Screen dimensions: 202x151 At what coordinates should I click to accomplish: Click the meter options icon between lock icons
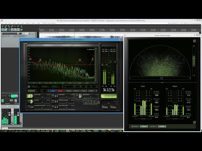pyautogui.click(x=109, y=90)
